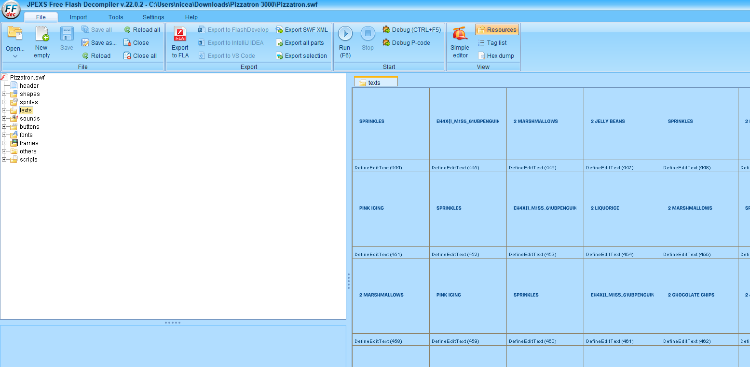Image resolution: width=750 pixels, height=367 pixels.
Task: Expand the scripts tree node
Action: click(x=4, y=160)
